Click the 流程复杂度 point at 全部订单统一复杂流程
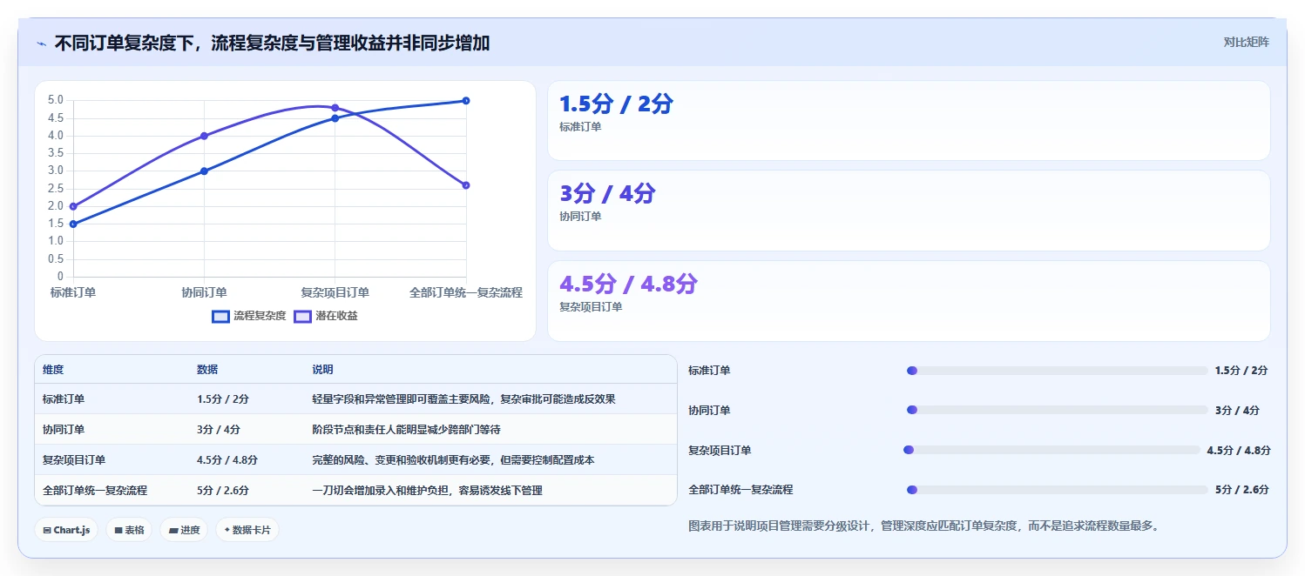Screen dimensions: 1305x576 pos(466,101)
